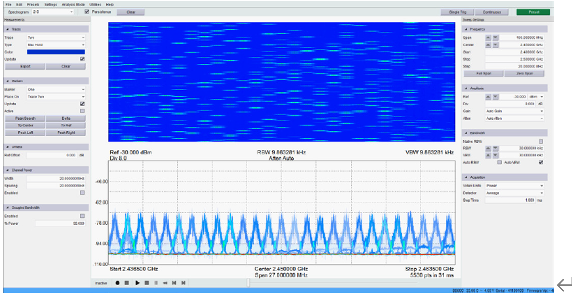Screen dimensions: 572x293
Task: Toggle the Persistence checkbox
Action: 87,12
